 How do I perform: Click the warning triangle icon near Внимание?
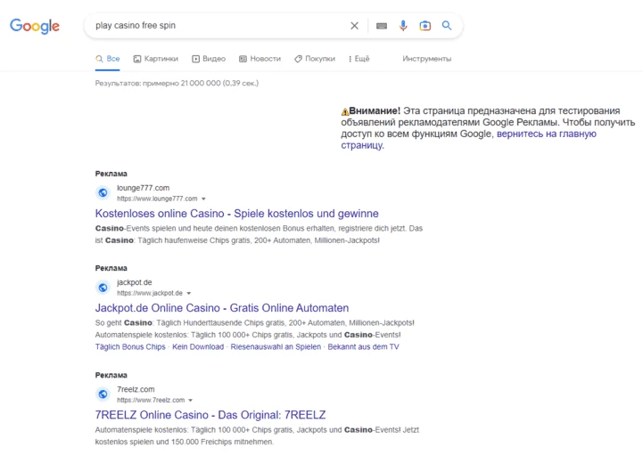345,111
